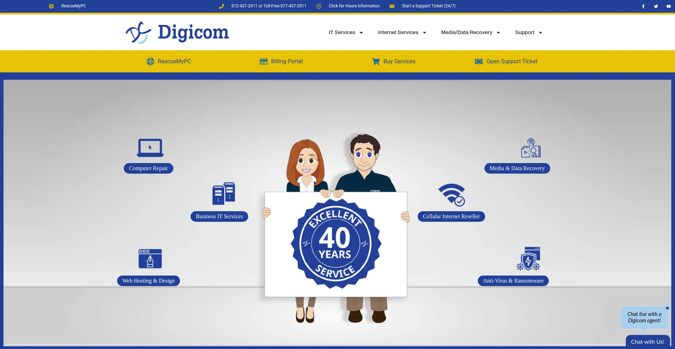Expand the Internet Services dropdown arrow
The height and width of the screenshot is (349, 675).
tap(424, 33)
